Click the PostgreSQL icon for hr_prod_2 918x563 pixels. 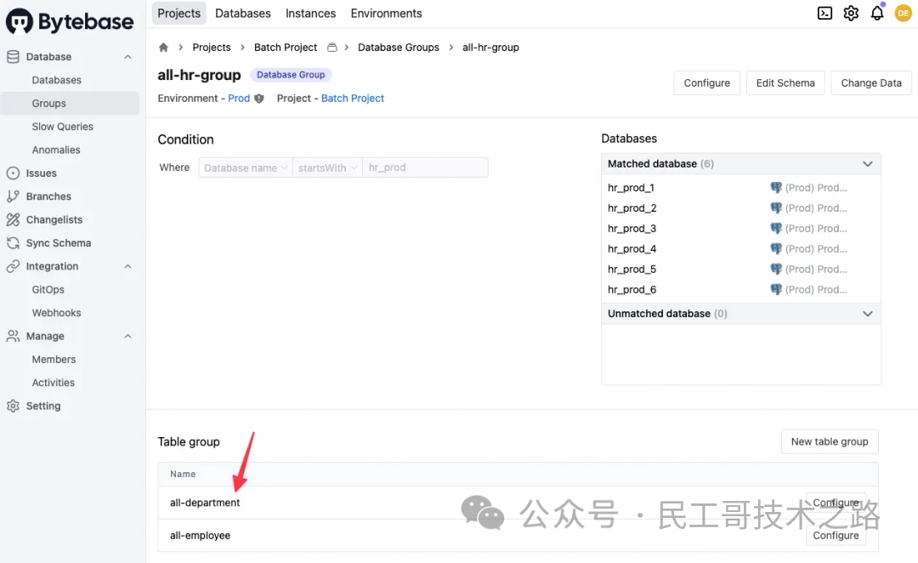(x=776, y=208)
